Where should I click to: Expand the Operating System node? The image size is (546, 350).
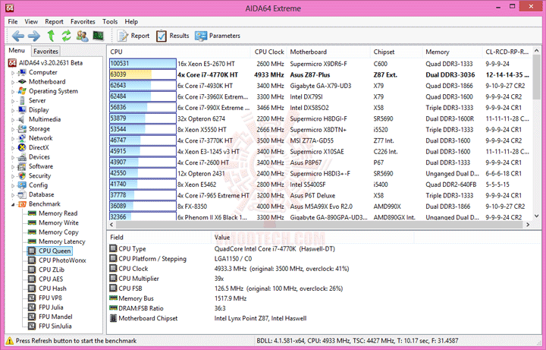(13, 92)
